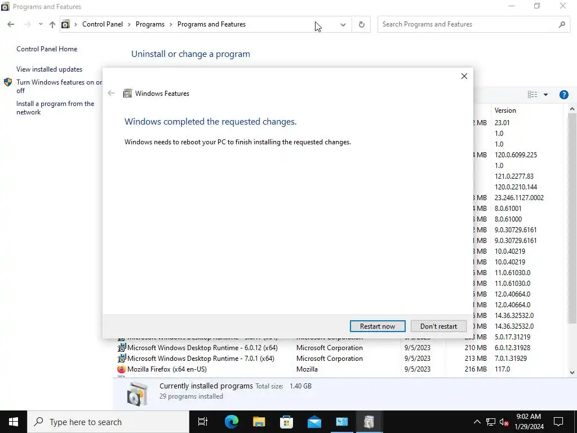Click the version 117.0 cell

pyautogui.click(x=502, y=369)
